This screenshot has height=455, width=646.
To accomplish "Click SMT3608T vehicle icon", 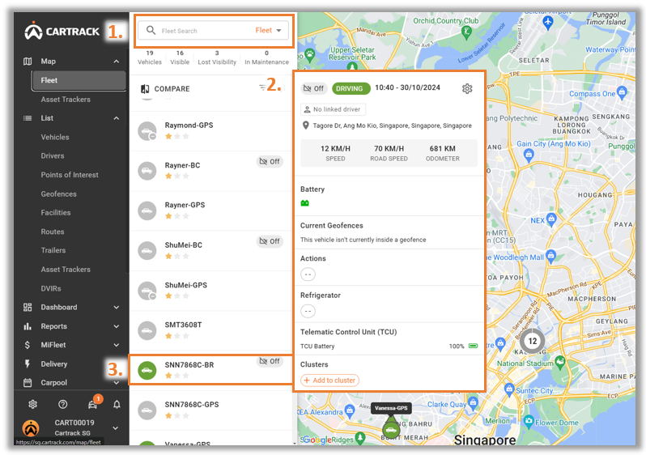I will coord(147,330).
